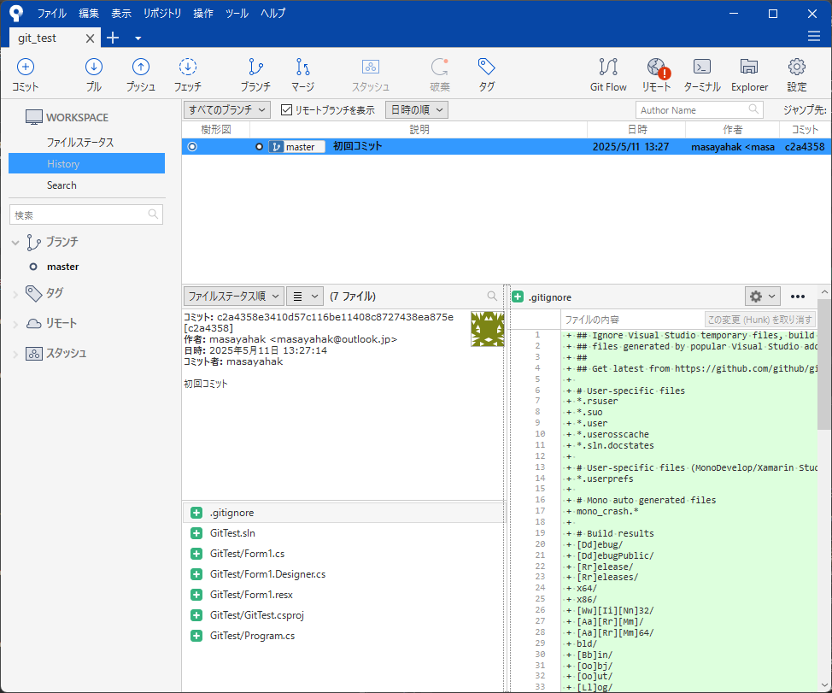Click the 初回コミット commit row

pos(507,146)
